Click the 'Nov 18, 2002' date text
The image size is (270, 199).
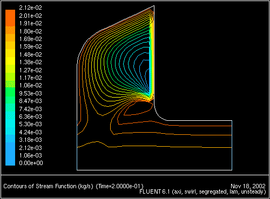(x=248, y=186)
